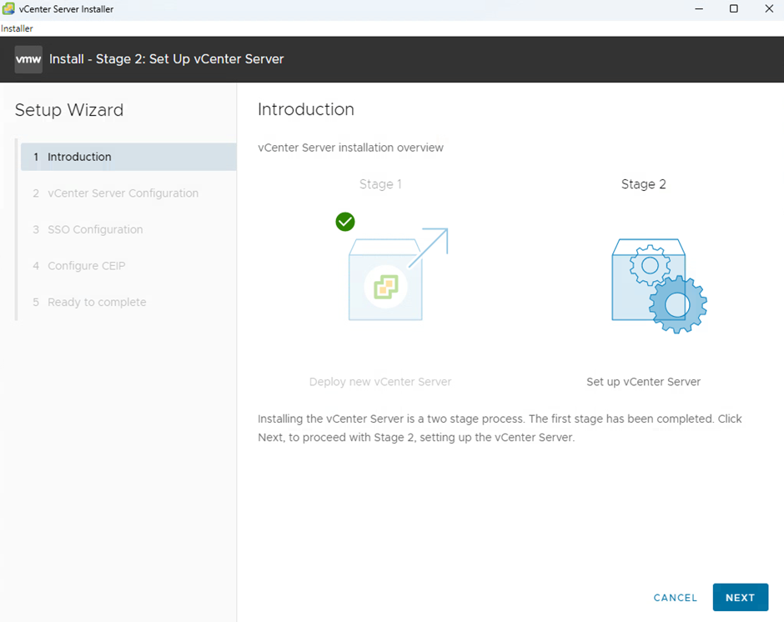Screen dimensions: 784x622
Task: Jump to Configure CEIP step
Action: click(87, 266)
